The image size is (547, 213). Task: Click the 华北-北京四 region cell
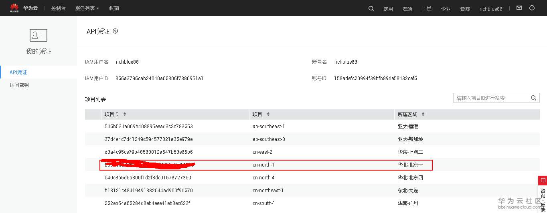tap(410, 178)
